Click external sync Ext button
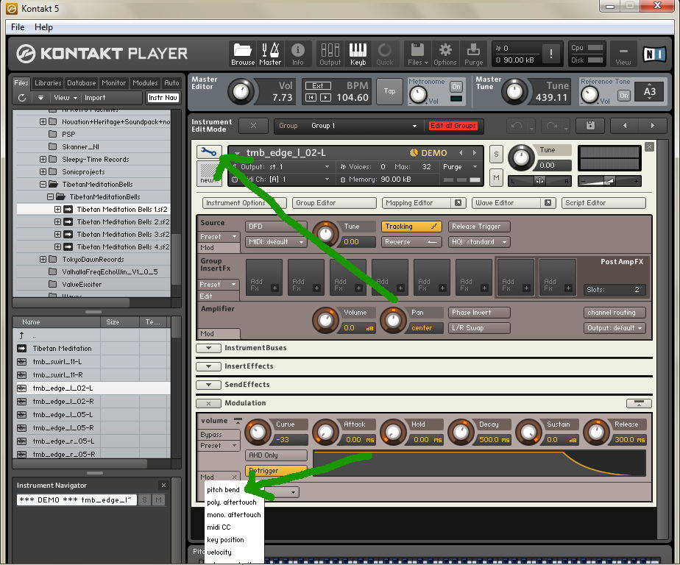The width and height of the screenshot is (680, 565). pos(318,86)
